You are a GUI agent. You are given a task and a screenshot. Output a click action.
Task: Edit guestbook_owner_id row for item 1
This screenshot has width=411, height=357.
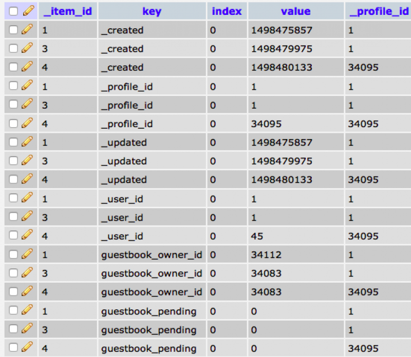point(27,253)
